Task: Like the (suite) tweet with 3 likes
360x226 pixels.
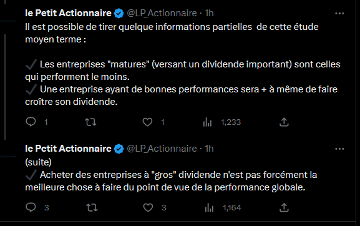Action: point(148,208)
